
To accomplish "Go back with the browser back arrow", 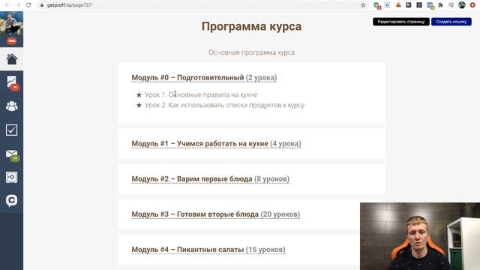I will pyautogui.click(x=7, y=5).
